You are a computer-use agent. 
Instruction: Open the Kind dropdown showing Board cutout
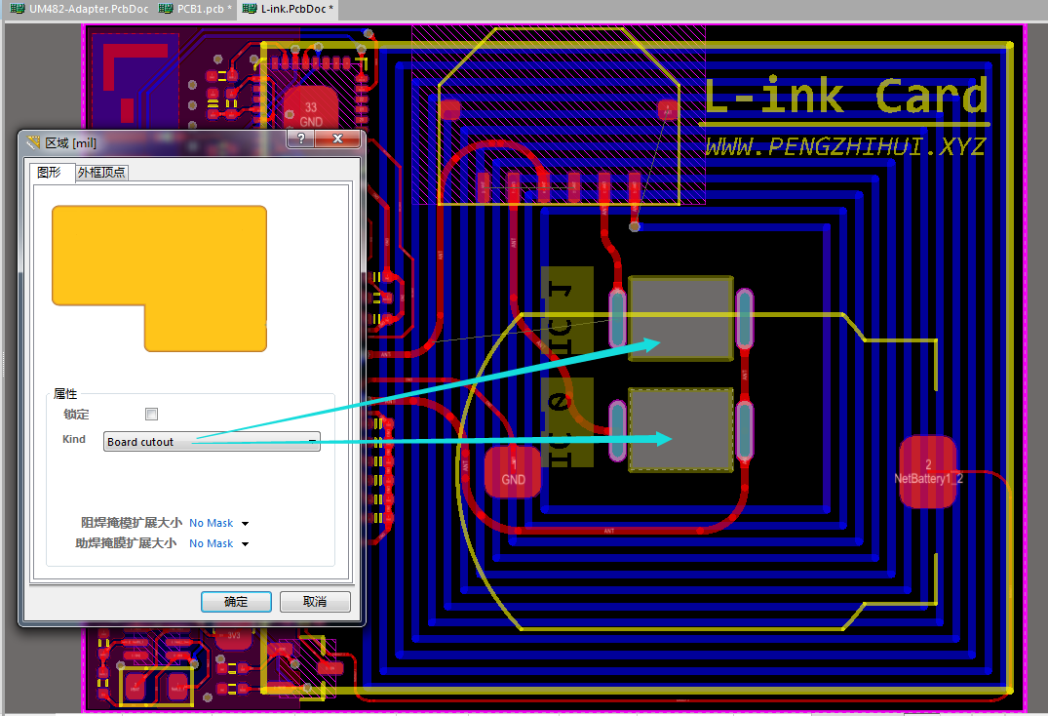coord(212,442)
